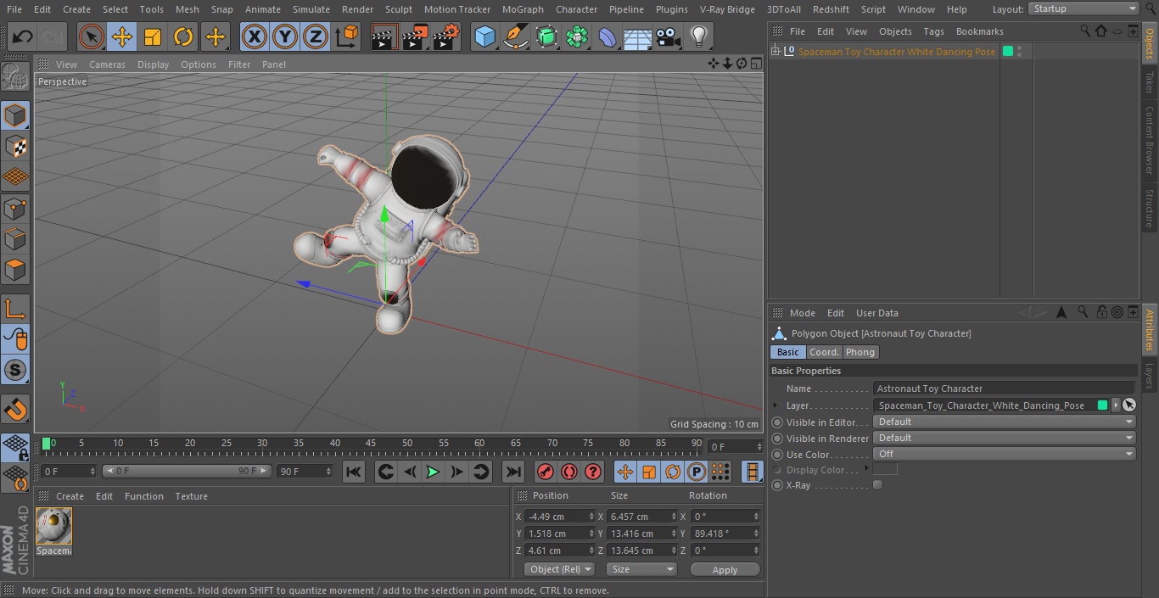1159x598 pixels.
Task: Click the object Name input field
Action: tap(1005, 388)
